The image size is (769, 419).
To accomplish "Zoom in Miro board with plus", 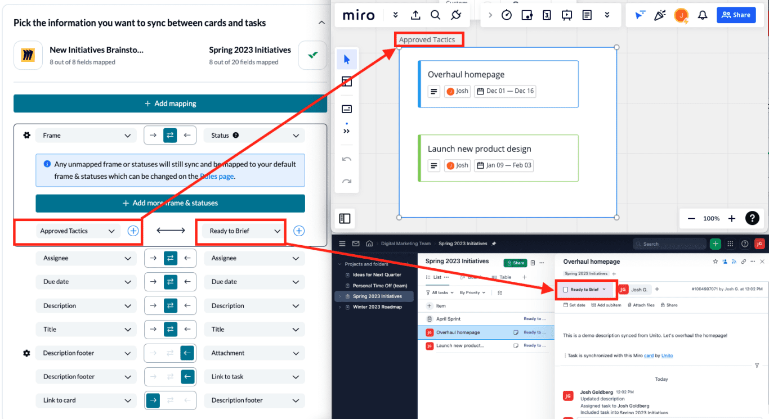I will (731, 218).
